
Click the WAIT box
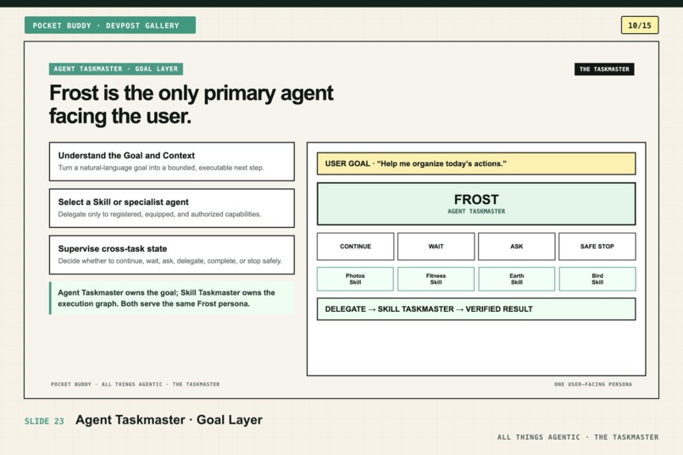click(x=436, y=247)
